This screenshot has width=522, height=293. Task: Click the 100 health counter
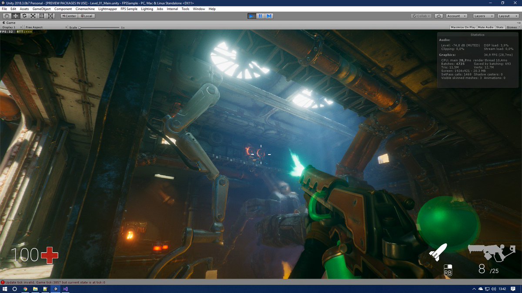tap(25, 255)
